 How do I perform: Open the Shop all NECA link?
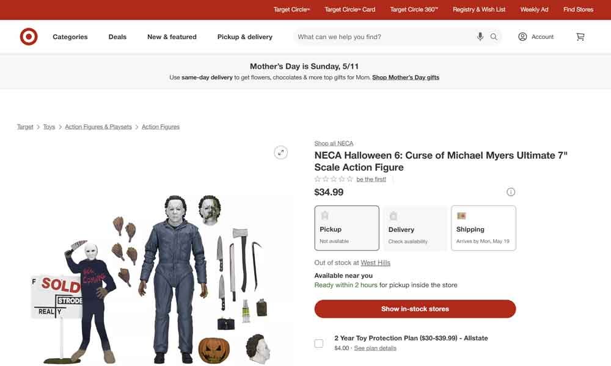(333, 143)
